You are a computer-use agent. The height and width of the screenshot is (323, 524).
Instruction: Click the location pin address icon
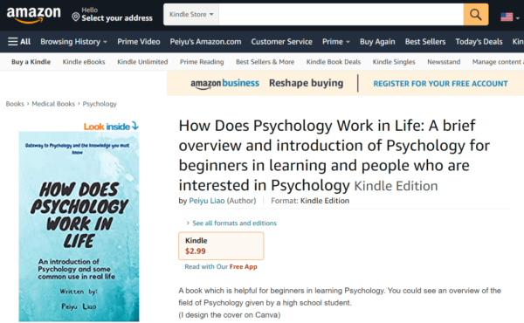coord(76,17)
